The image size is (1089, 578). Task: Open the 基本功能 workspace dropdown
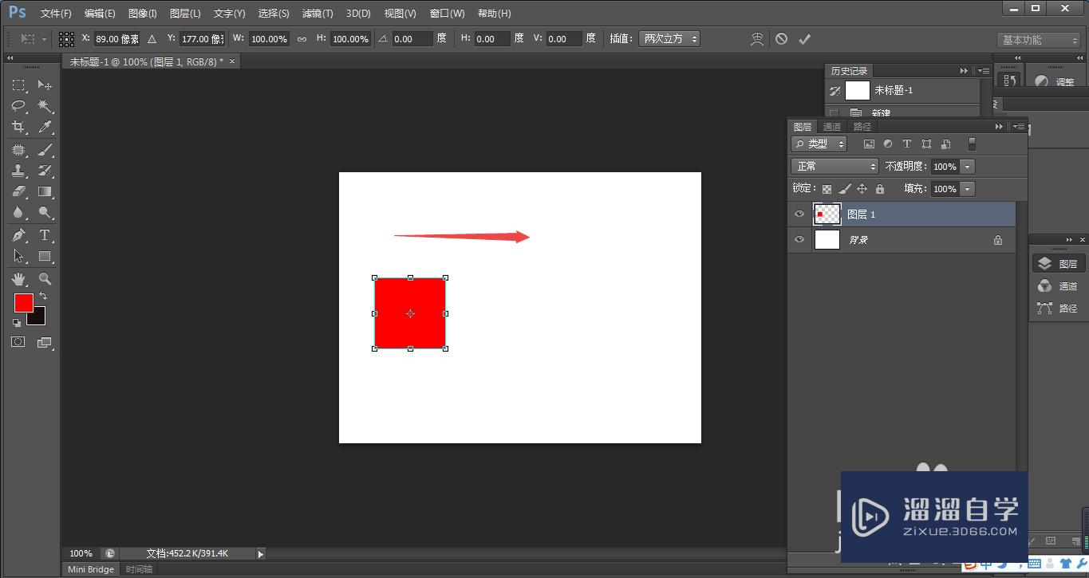(x=1039, y=40)
